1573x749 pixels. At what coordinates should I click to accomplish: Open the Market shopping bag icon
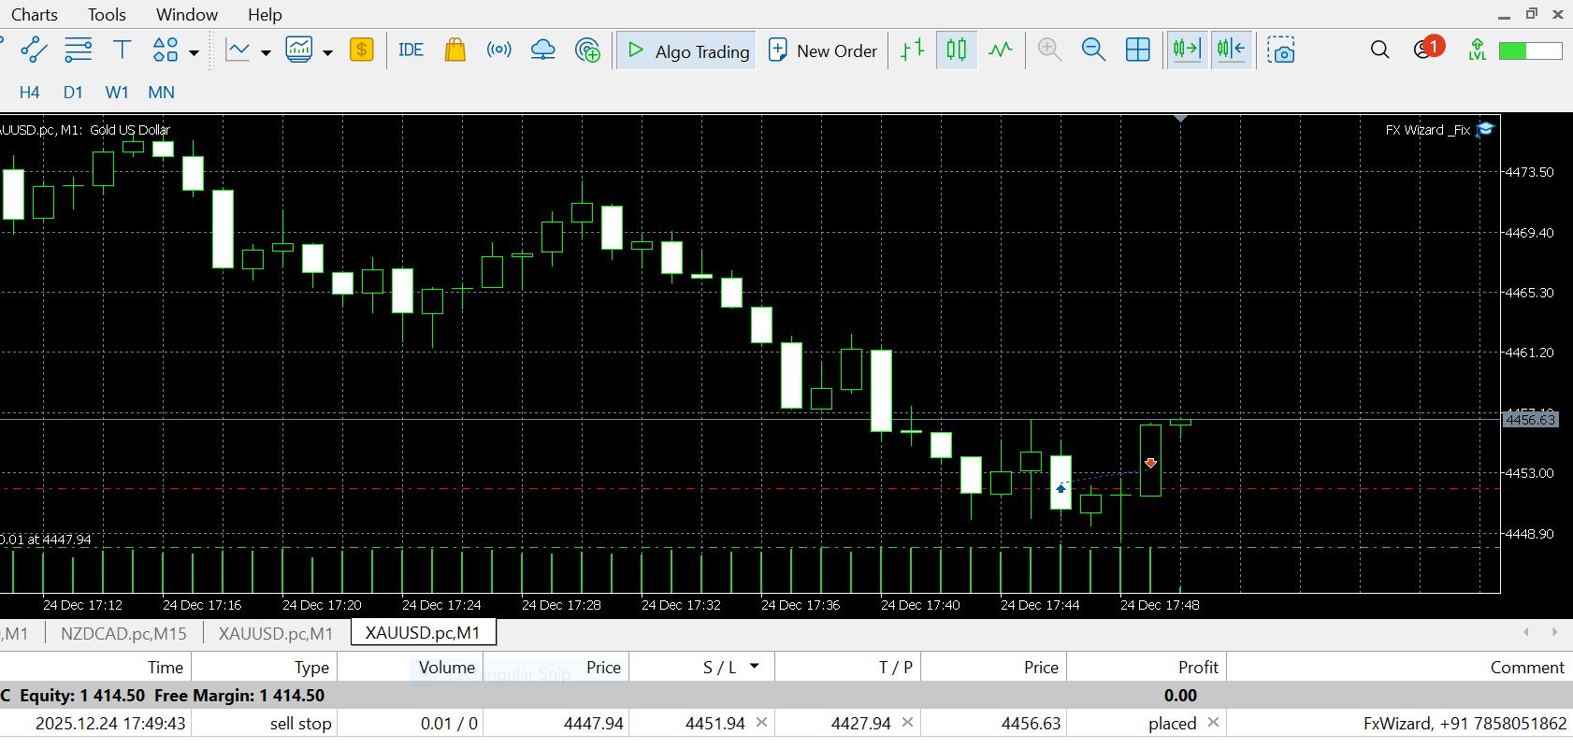click(455, 50)
